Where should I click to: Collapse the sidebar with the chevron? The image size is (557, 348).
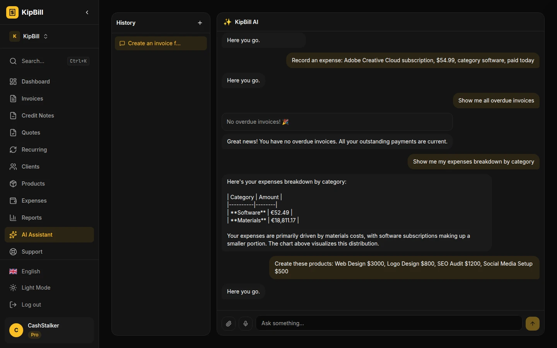coord(87,12)
